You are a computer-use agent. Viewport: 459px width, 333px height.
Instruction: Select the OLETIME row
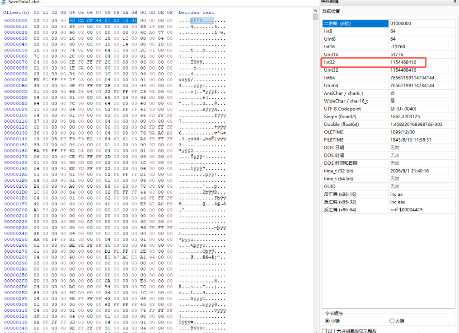[389, 132]
